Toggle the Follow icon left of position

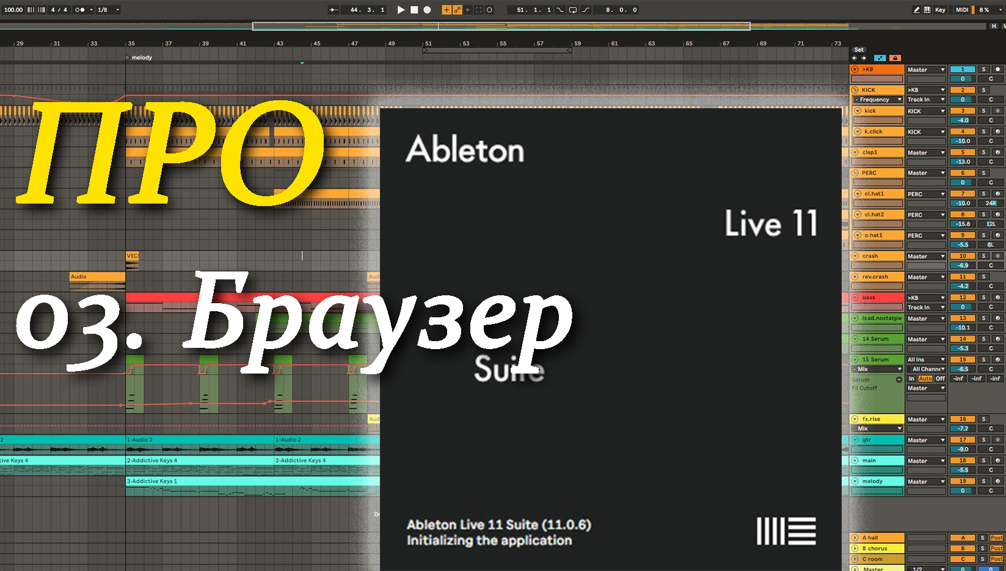334,10
